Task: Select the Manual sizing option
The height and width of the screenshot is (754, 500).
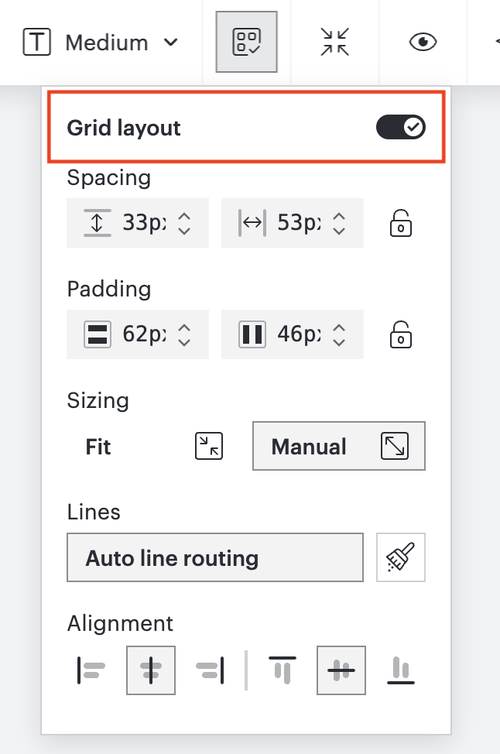Action: tap(339, 446)
